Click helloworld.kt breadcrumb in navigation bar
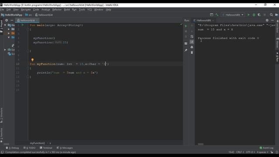Image resolution: width=279 pixels, height=157 pixels. click(44, 15)
